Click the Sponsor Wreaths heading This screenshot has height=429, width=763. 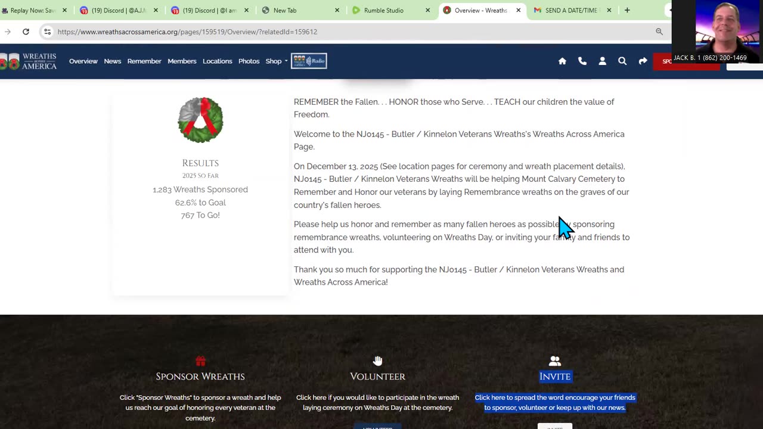coord(200,377)
